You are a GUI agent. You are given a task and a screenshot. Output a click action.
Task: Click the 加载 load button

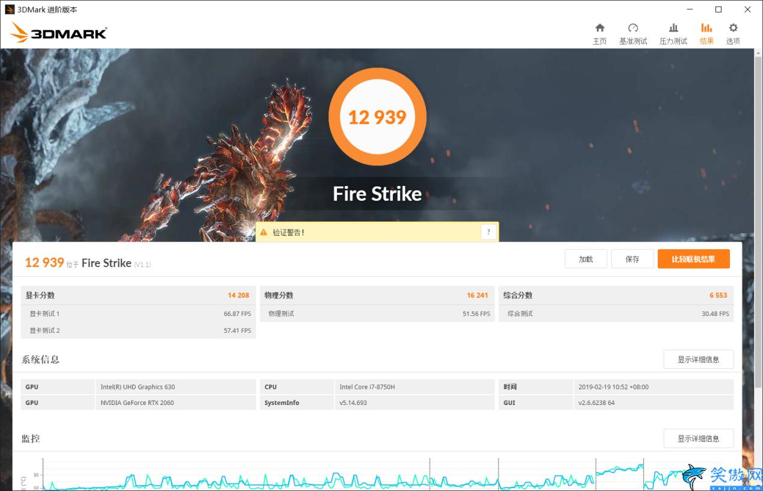click(x=585, y=259)
